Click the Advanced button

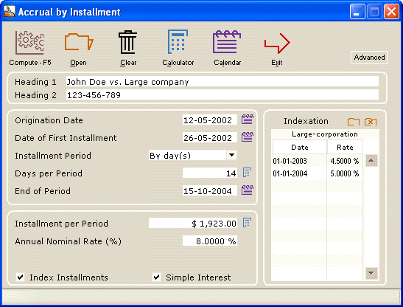369,58
